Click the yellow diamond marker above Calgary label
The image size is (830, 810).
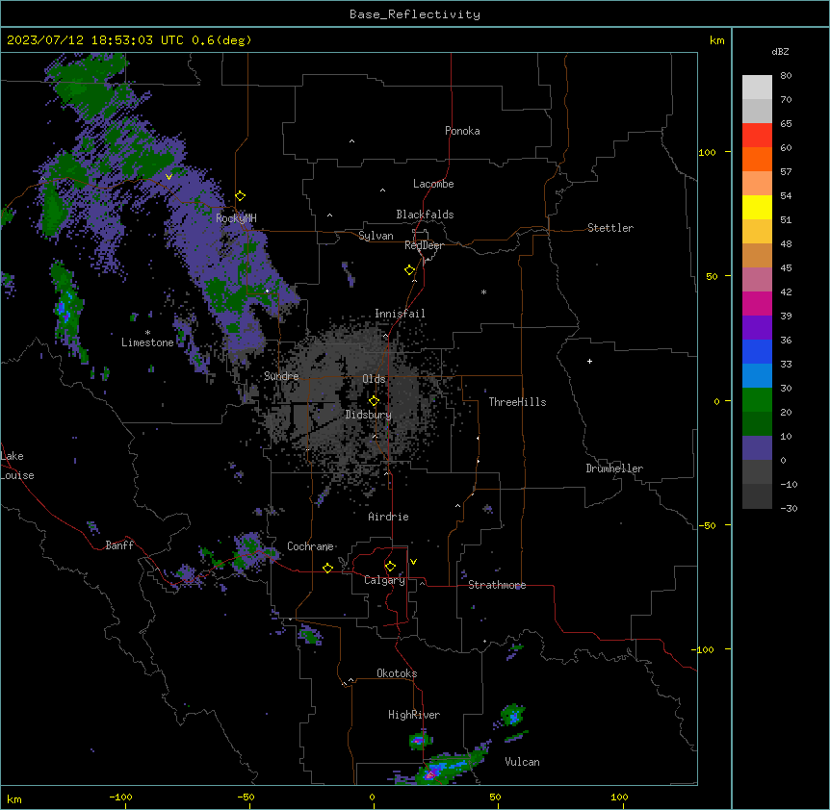[390, 567]
